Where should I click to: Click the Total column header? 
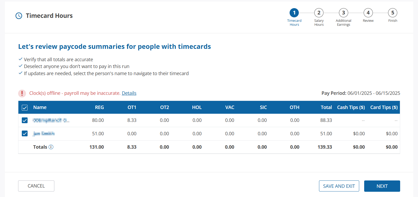[x=326, y=107]
